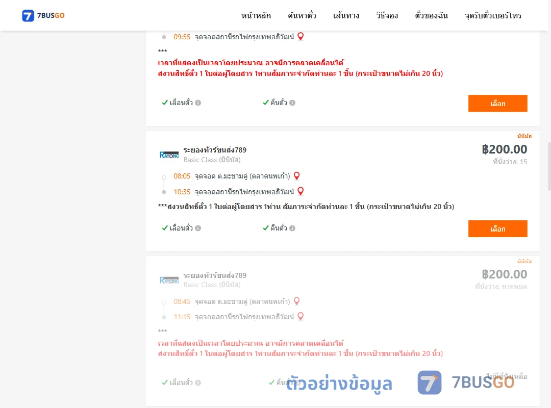Open map pin beside the 08:05 departure stop

[296, 176]
